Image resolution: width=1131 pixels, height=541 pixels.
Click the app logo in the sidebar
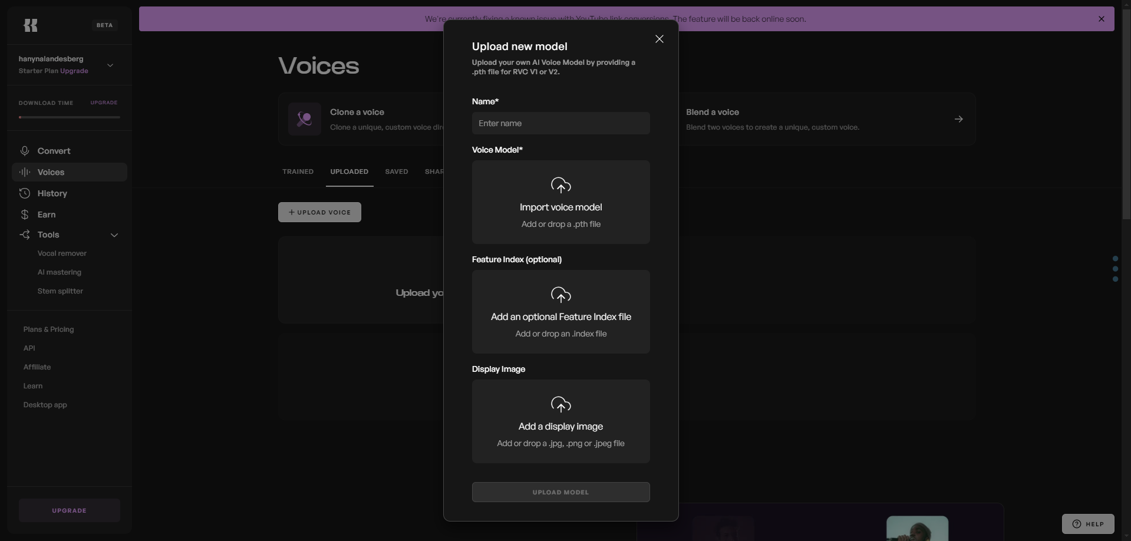(x=31, y=25)
